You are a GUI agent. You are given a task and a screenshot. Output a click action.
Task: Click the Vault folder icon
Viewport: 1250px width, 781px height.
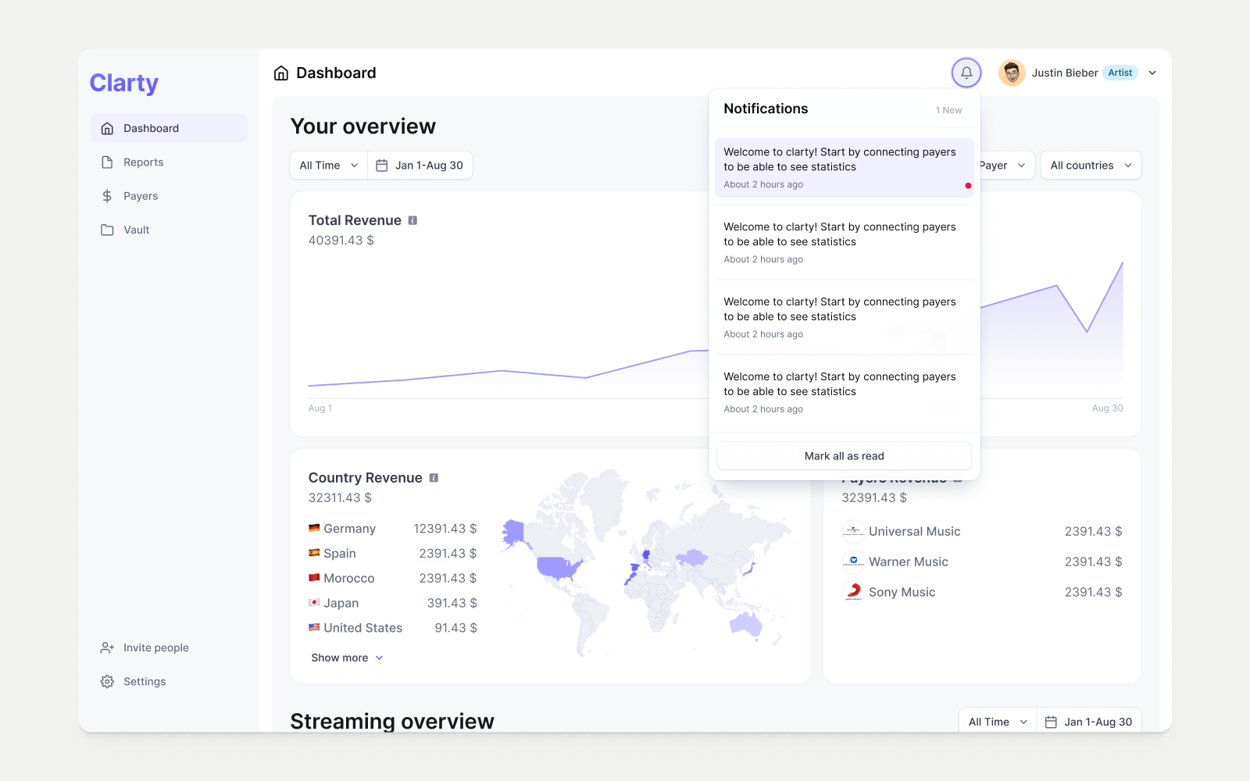(108, 230)
